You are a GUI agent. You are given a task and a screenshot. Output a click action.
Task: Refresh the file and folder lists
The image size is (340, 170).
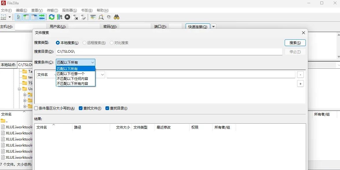pos(52,17)
